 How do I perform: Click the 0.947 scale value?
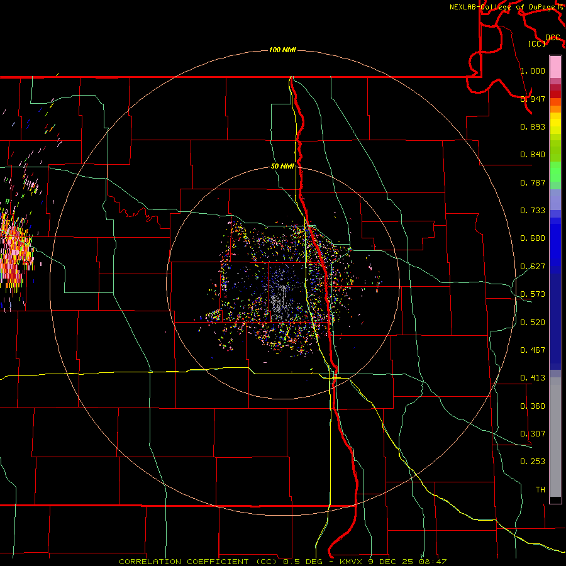pyautogui.click(x=533, y=99)
